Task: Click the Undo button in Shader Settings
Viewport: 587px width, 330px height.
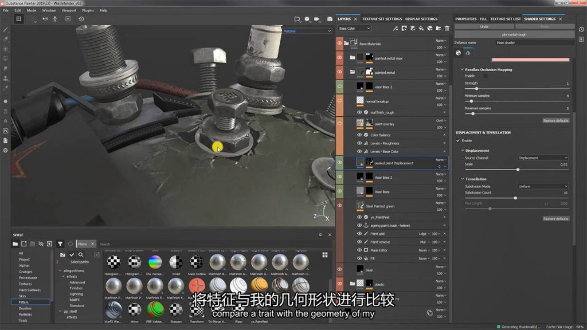Action: [x=484, y=26]
